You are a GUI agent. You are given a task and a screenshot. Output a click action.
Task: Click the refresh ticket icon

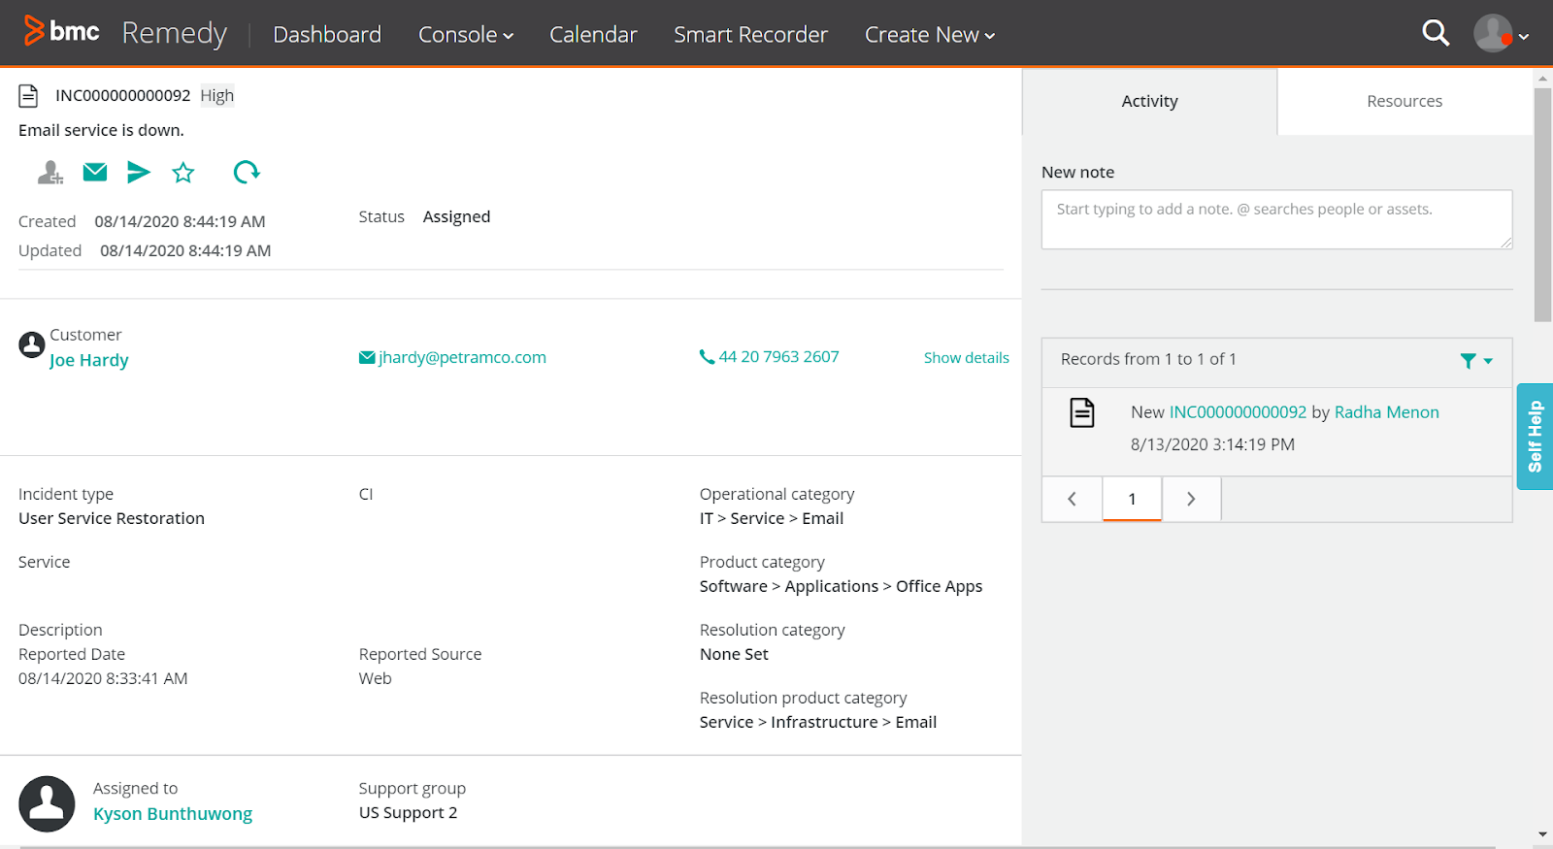click(247, 173)
